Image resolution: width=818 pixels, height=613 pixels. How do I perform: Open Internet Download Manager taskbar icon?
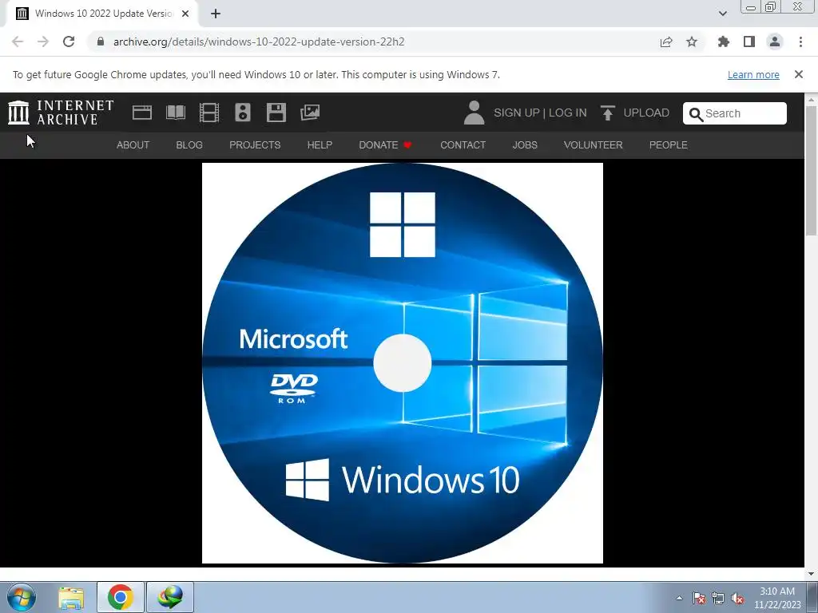(170, 597)
